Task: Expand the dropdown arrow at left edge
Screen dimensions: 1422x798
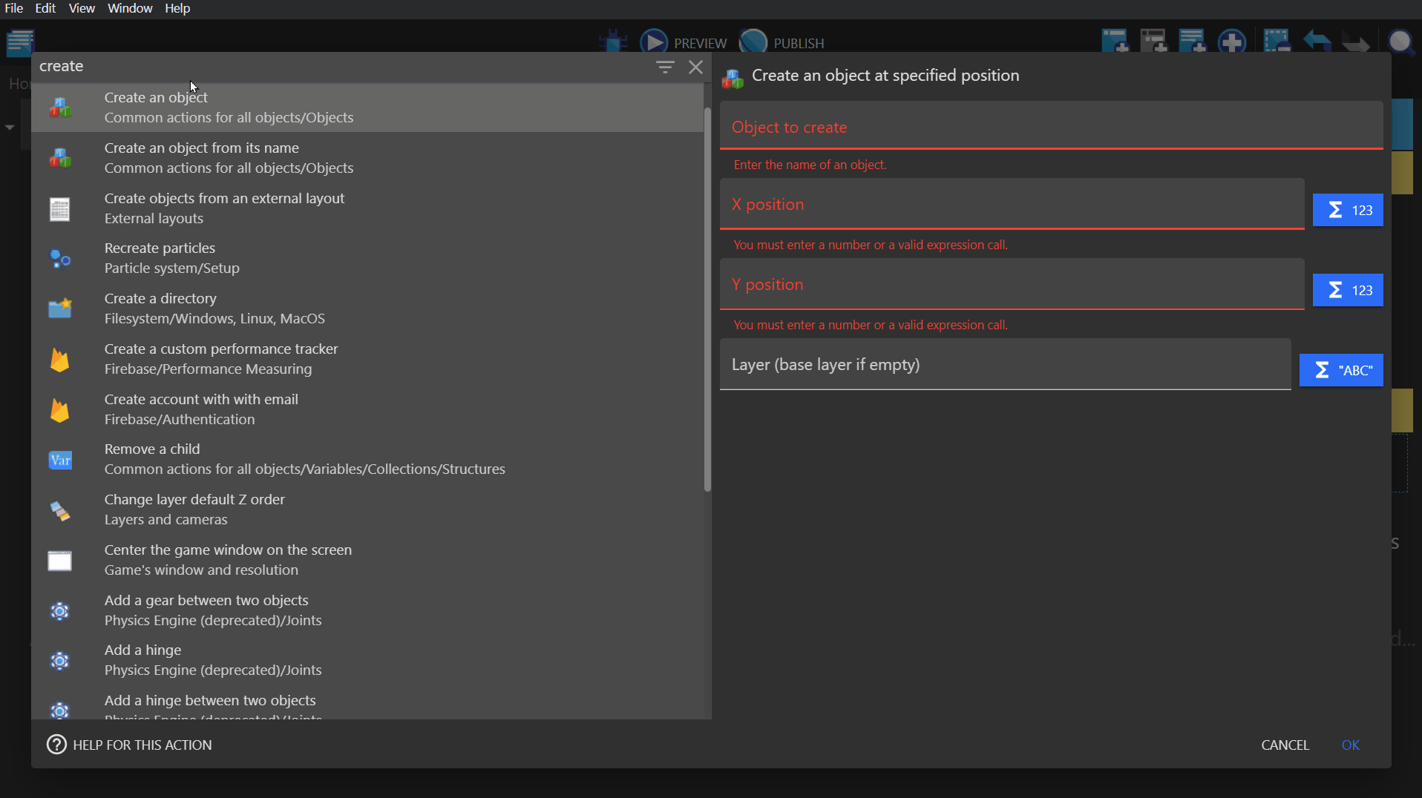Action: pos(10,128)
